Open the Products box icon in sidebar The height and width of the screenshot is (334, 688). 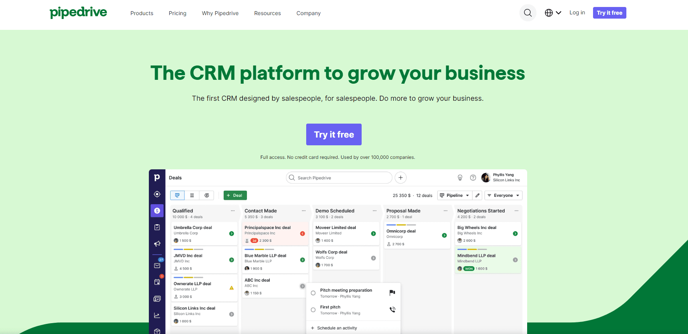click(157, 331)
